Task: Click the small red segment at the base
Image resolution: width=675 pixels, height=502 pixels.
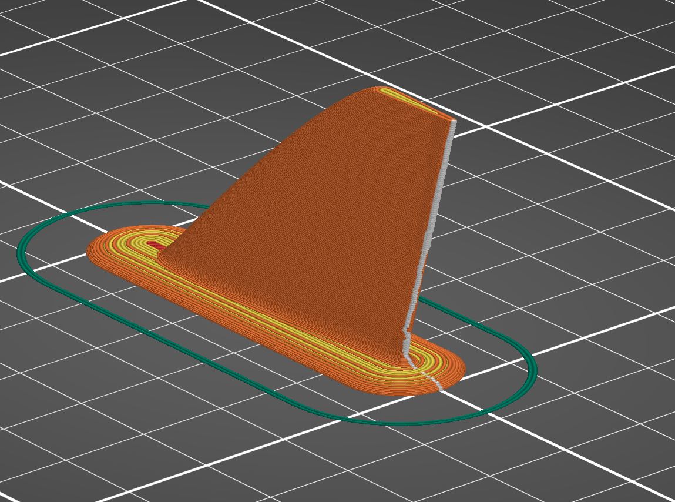Action: pos(156,245)
